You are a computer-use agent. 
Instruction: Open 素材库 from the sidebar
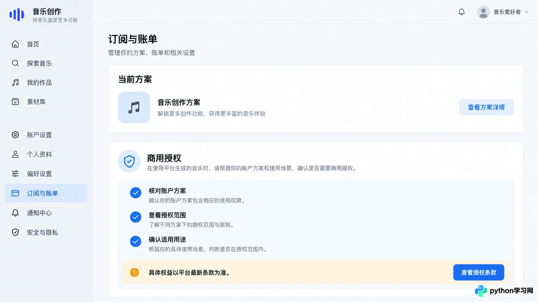(46, 102)
